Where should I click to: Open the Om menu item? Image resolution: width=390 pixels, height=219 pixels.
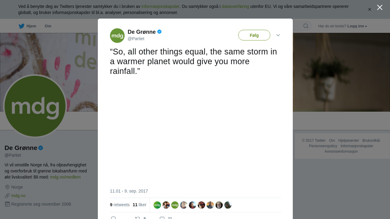(48, 26)
